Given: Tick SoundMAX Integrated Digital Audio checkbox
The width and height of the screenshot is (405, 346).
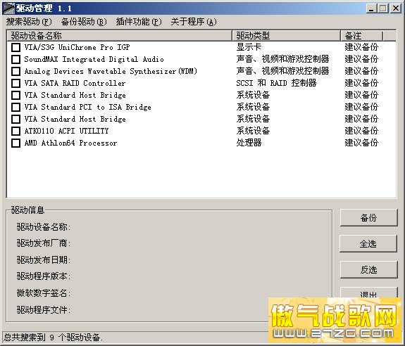Looking at the screenshot, I should coord(15,59).
